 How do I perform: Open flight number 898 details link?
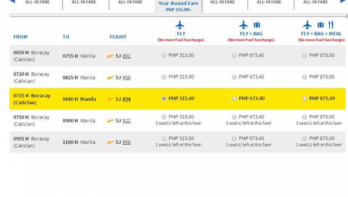[126, 143]
